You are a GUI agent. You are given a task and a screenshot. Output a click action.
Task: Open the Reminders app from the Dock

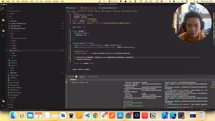(x=47, y=116)
